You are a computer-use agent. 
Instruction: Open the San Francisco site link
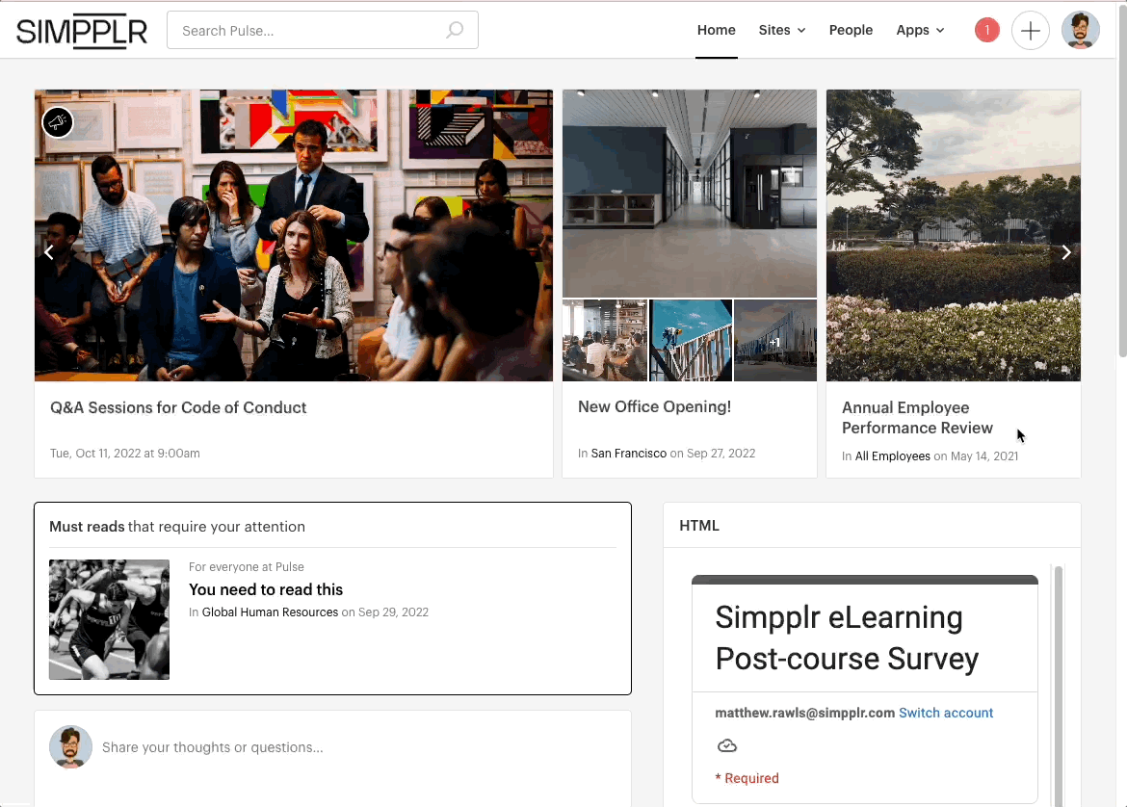click(628, 454)
